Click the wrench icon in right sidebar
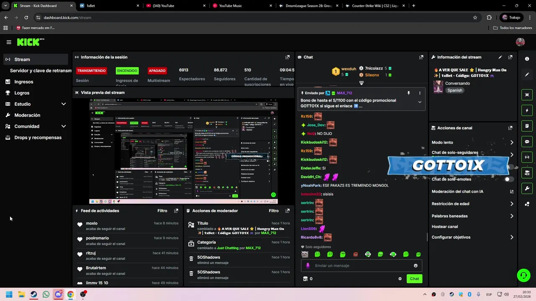 point(527,189)
